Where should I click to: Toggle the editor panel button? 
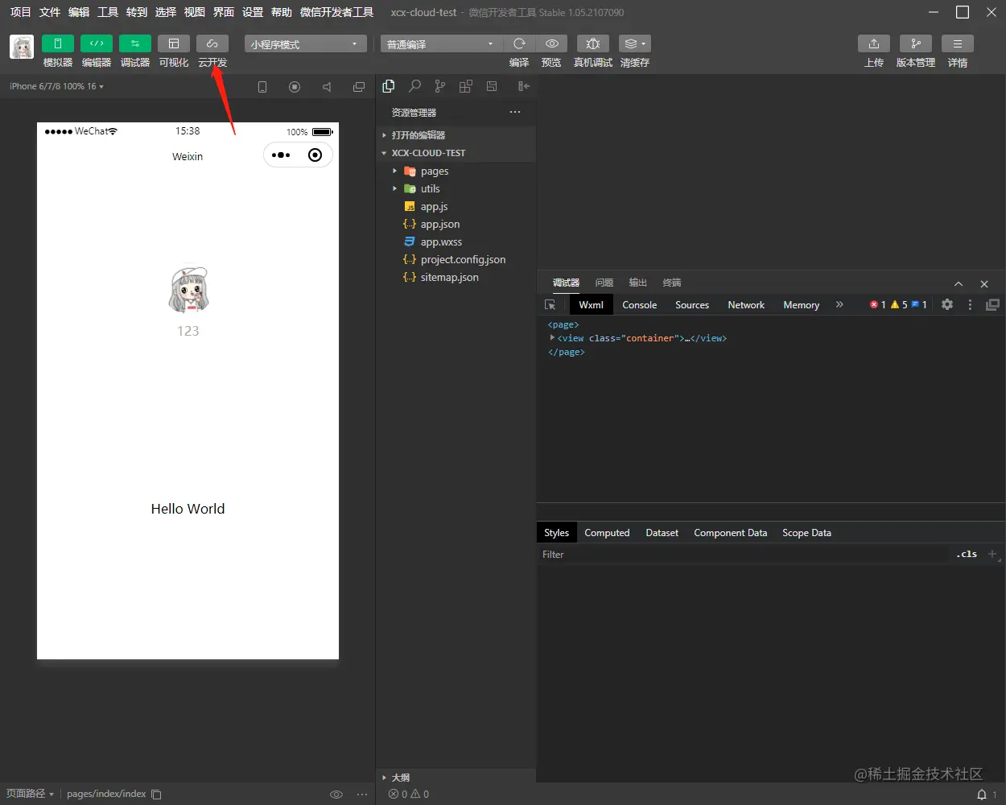[x=97, y=43]
